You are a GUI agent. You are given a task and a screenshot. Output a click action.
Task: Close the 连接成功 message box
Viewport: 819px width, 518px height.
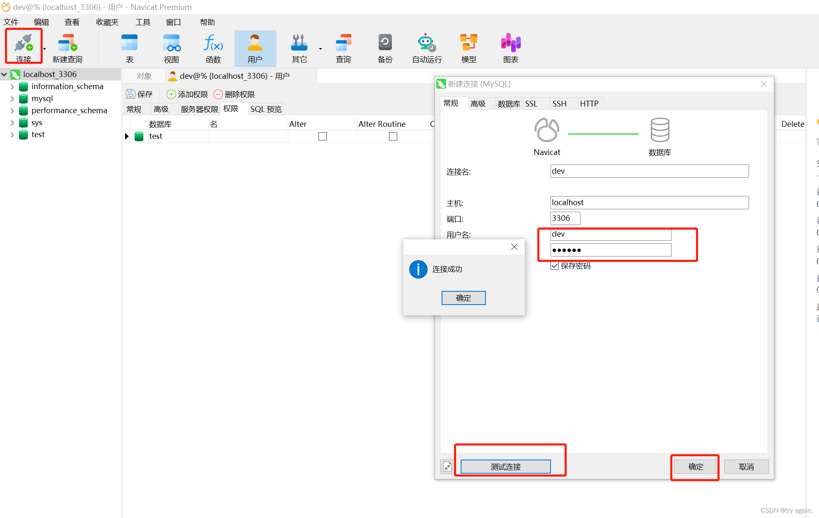coord(514,247)
